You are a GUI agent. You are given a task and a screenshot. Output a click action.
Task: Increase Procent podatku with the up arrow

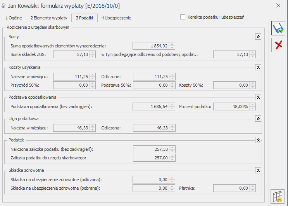[252, 105]
